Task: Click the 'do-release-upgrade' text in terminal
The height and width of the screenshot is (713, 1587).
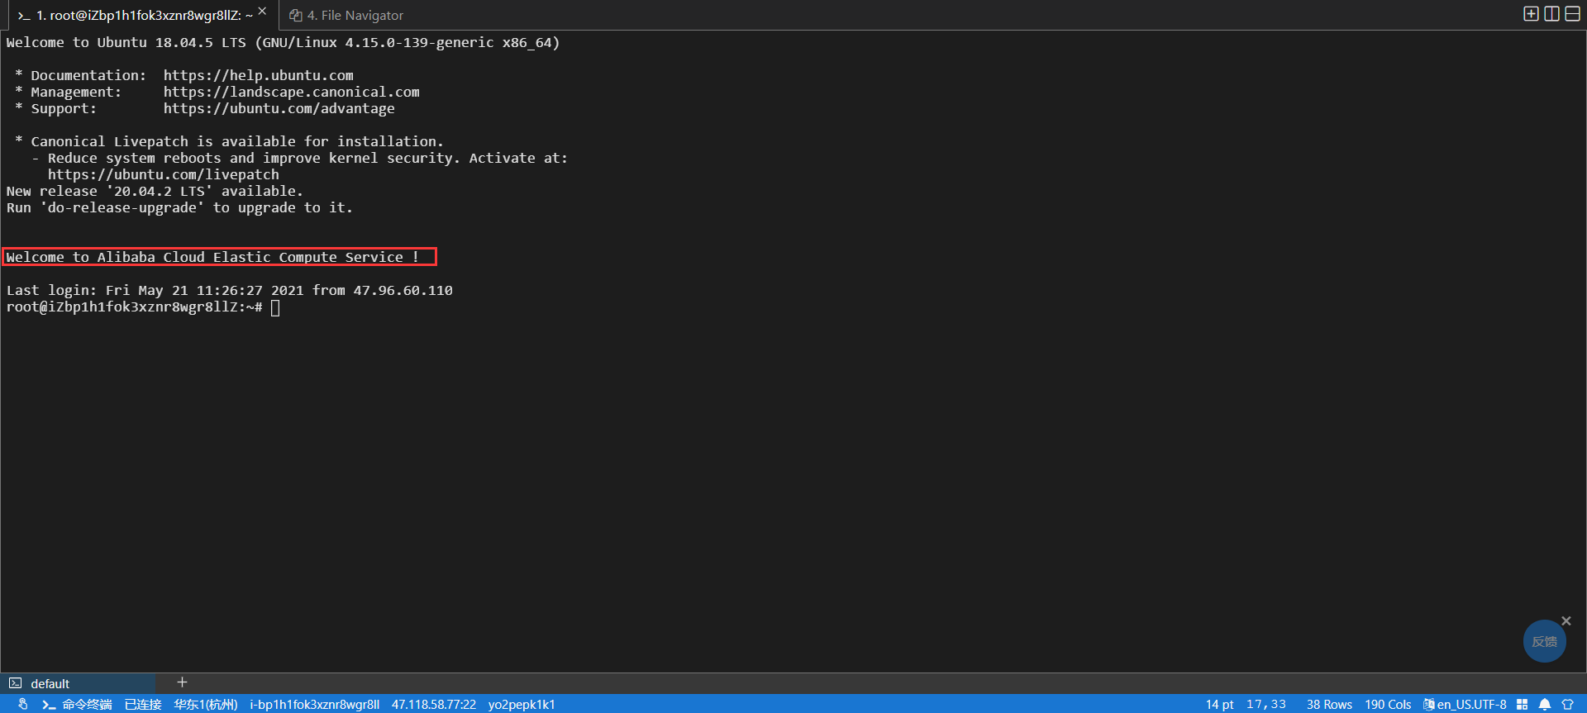Action: (x=122, y=207)
